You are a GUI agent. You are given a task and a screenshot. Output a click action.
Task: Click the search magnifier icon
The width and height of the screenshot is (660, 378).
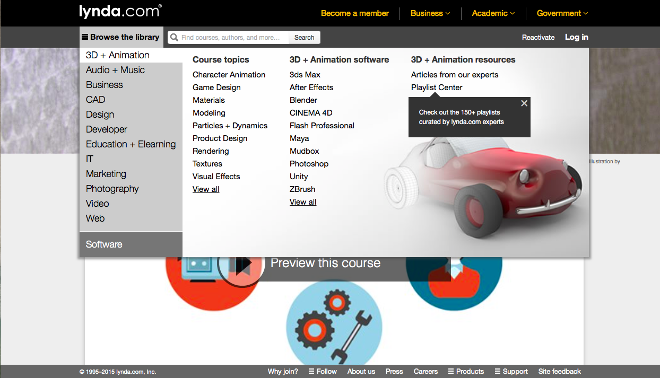(174, 37)
